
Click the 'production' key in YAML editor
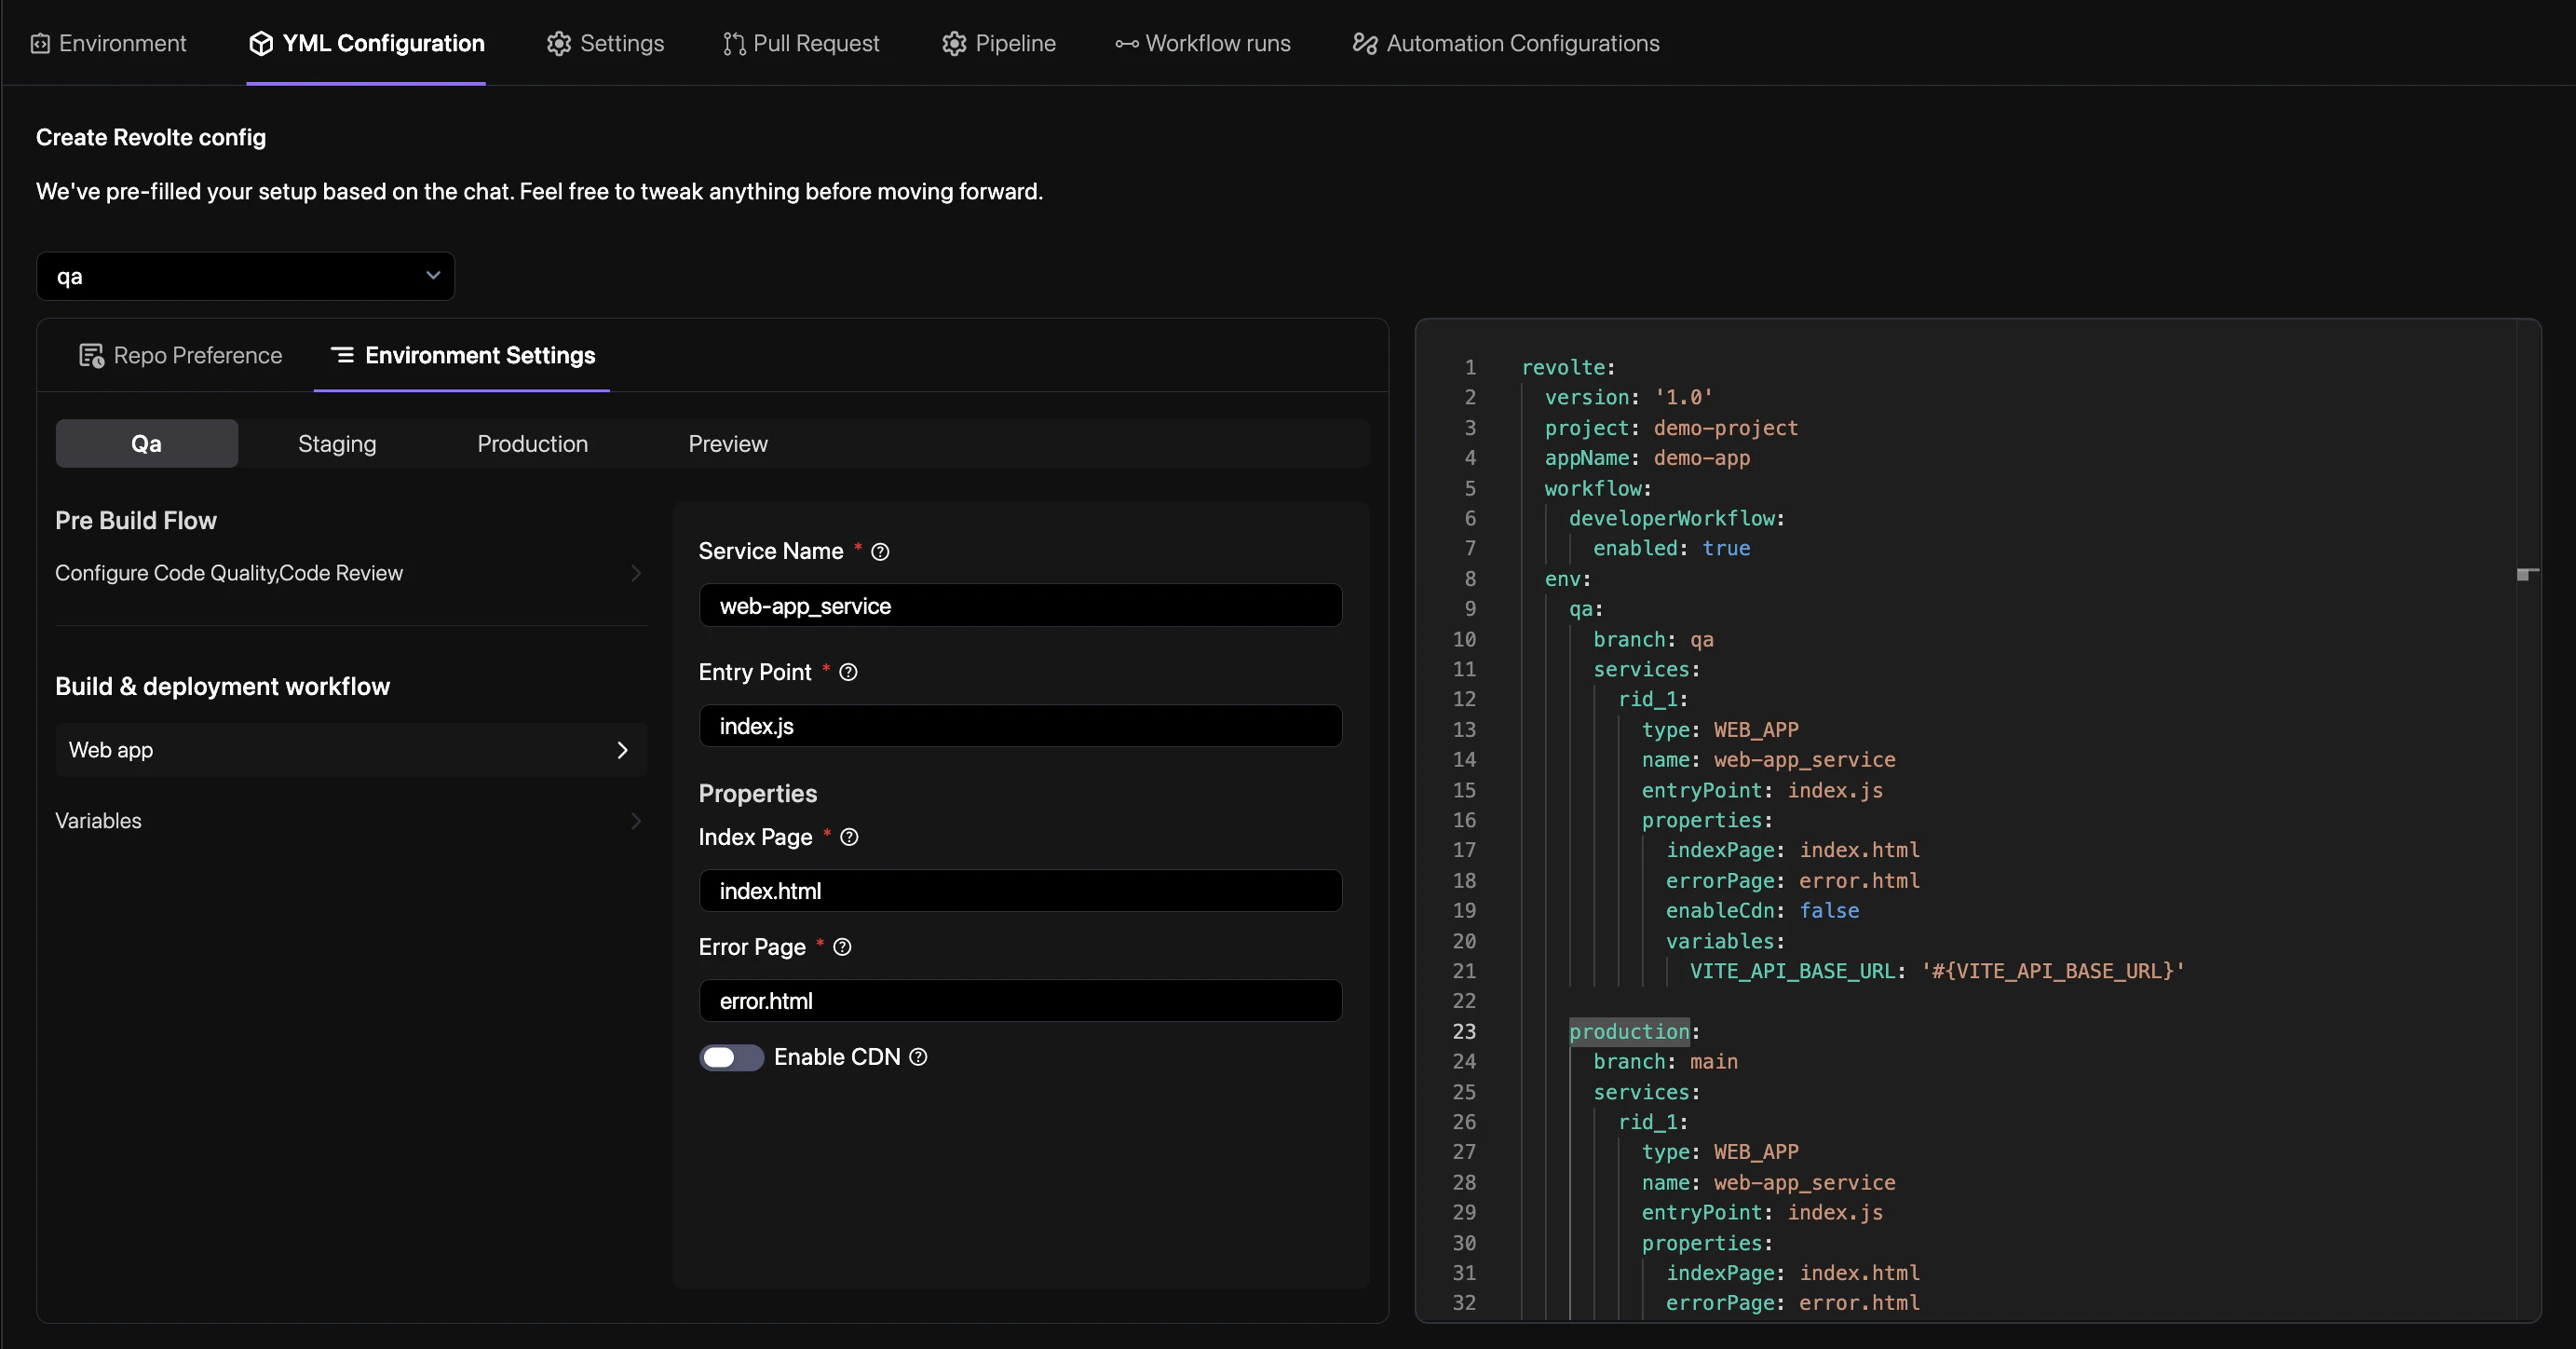(1629, 1032)
